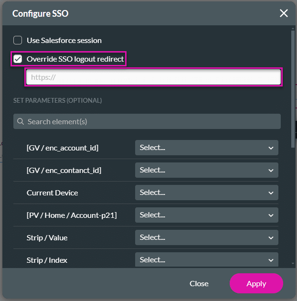The image size is (297, 301).
Task: Open the Current Device select dropdown
Action: coord(207,193)
